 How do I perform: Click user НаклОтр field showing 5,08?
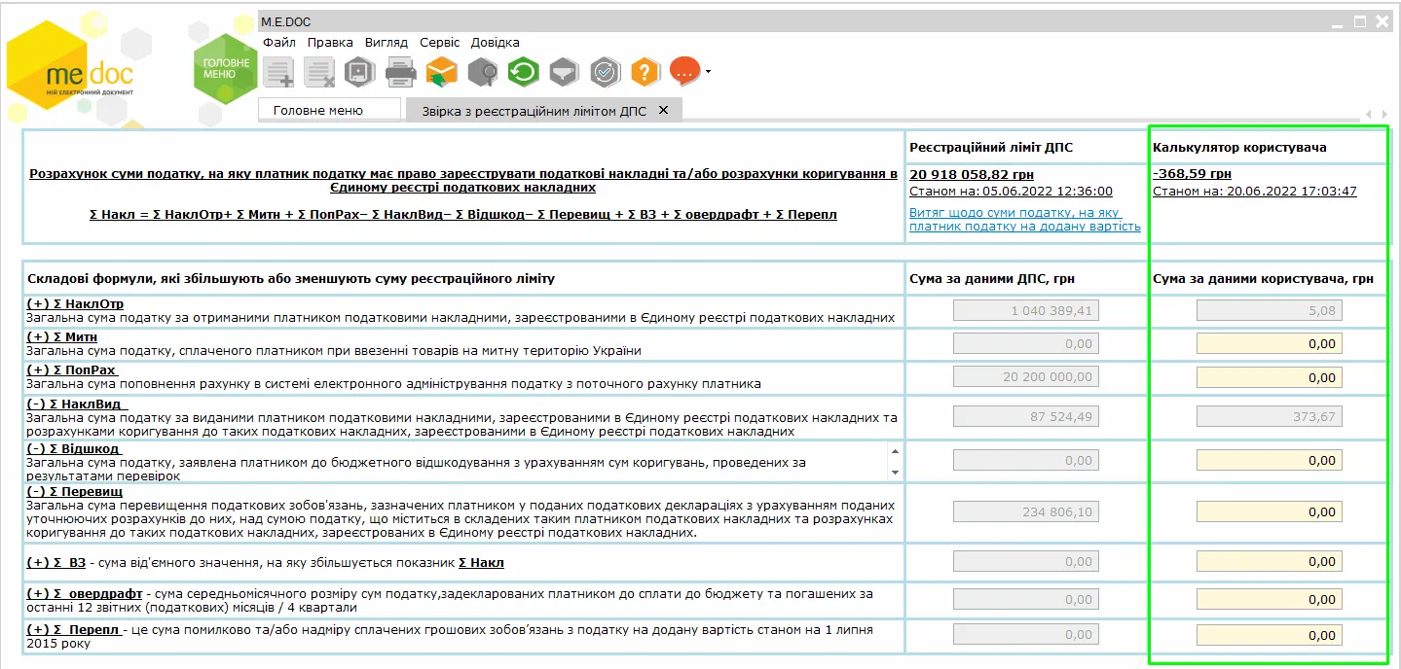[x=1269, y=310]
